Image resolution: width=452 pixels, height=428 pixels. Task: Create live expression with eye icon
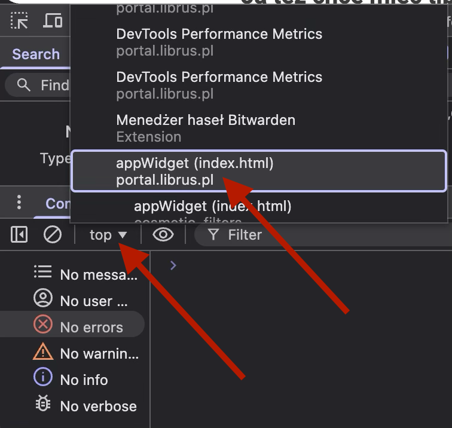[x=163, y=235]
